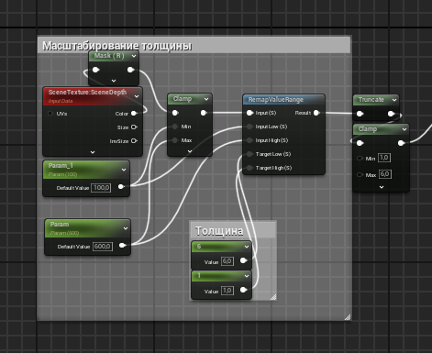Image resolution: width=432 pixels, height=353 pixels.
Task: Expand the bottom chevron of SceneDepth node
Action: [93, 152]
